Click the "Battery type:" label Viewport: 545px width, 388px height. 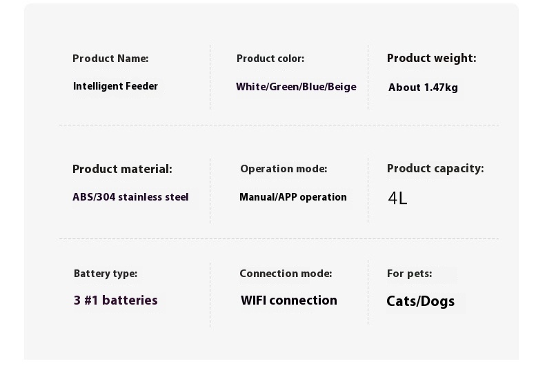pyautogui.click(x=106, y=274)
